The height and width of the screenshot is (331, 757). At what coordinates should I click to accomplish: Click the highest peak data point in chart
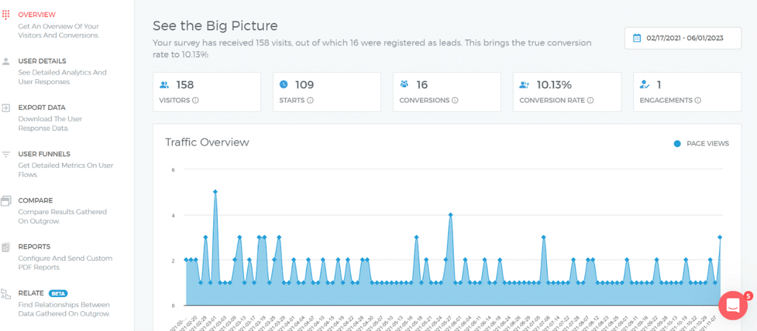click(x=215, y=192)
